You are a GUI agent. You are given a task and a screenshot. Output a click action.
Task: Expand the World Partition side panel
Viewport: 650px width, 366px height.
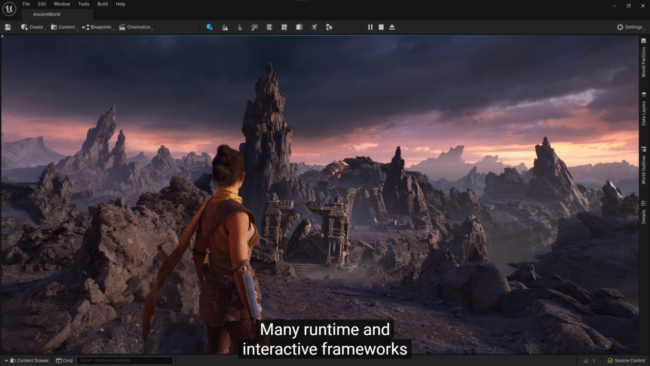point(644,58)
